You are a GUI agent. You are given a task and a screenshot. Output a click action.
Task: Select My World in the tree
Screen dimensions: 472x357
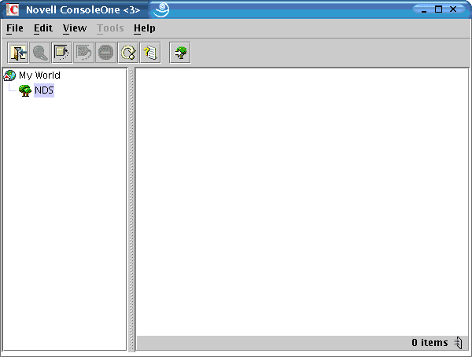click(39, 75)
